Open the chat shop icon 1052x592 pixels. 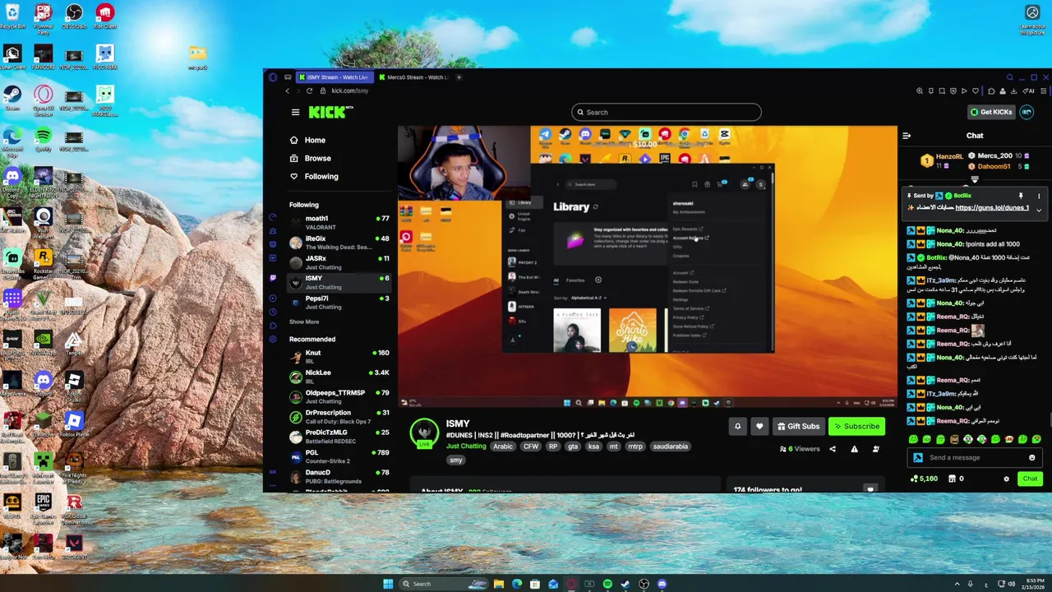point(952,479)
